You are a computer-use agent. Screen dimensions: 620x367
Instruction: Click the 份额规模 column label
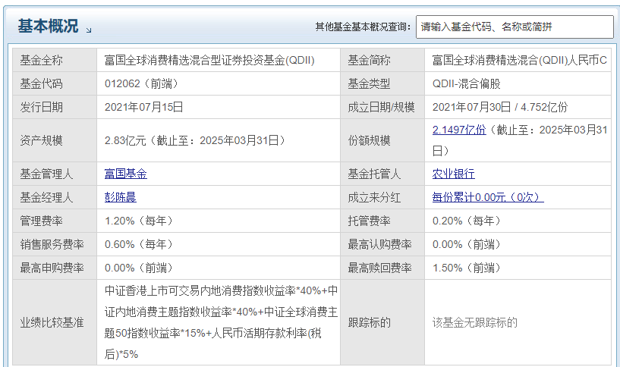tap(369, 140)
